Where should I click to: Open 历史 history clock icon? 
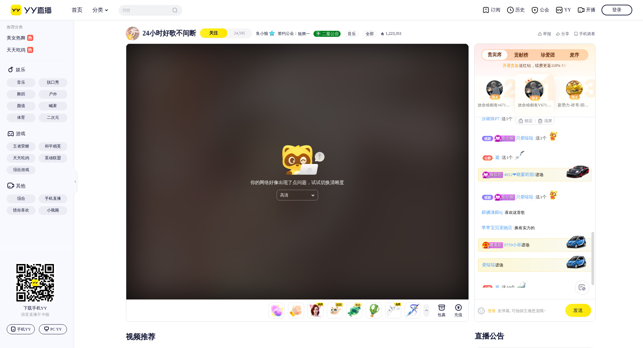coord(510,10)
